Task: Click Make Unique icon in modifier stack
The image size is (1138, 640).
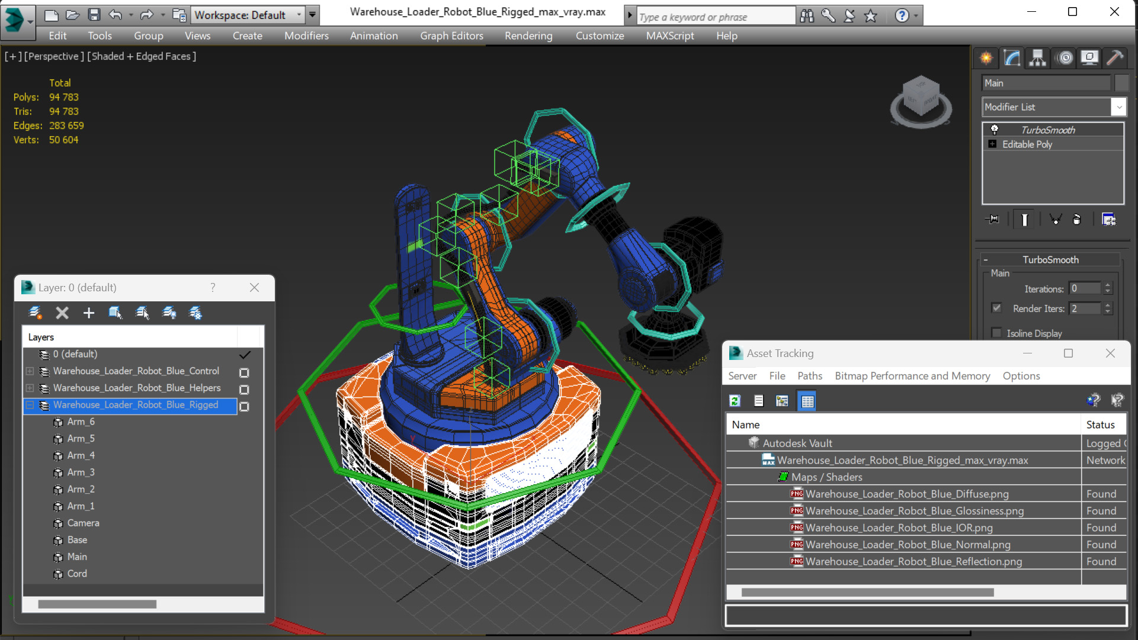Action: tap(1055, 220)
